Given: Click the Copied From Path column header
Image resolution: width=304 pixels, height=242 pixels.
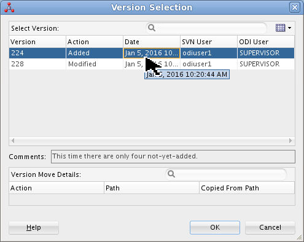Looking at the screenshot, I should [x=247, y=188].
